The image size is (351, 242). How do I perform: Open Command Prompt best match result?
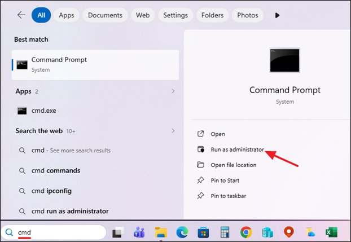[x=95, y=65]
